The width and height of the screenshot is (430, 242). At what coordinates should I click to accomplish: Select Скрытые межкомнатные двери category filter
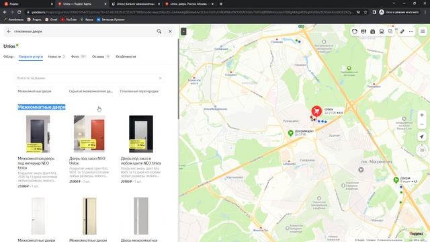(x=91, y=91)
